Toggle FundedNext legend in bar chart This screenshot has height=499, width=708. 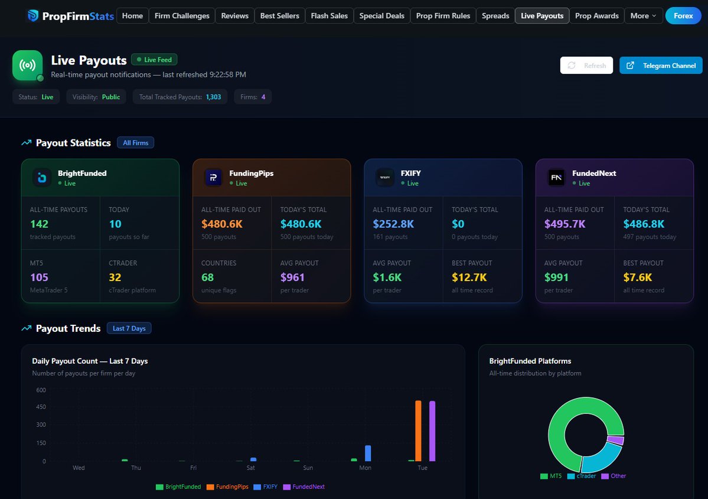(304, 487)
